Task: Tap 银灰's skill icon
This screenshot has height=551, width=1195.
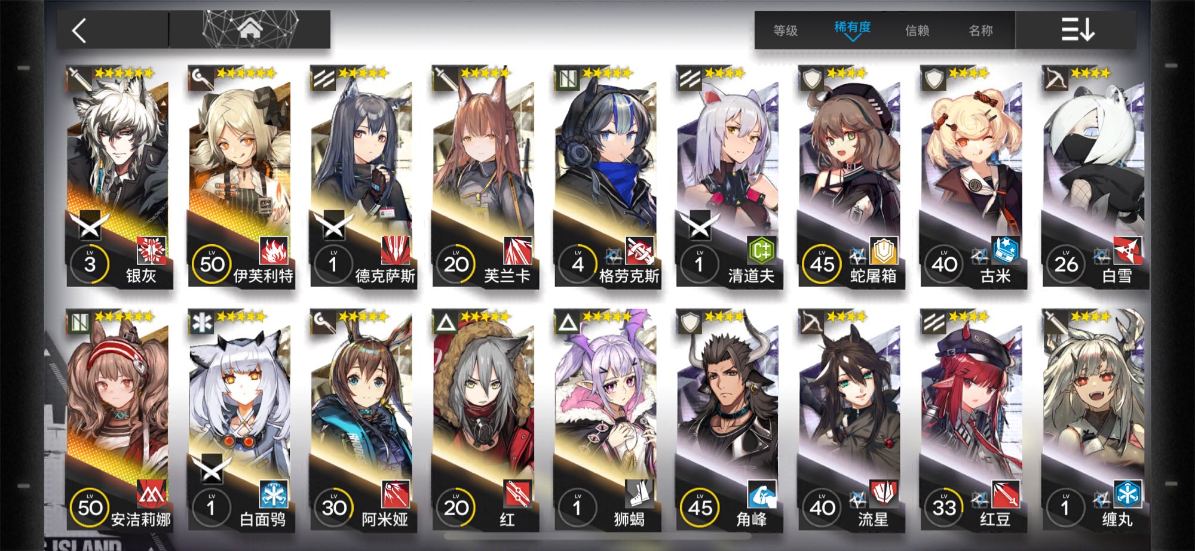Action: (x=152, y=250)
